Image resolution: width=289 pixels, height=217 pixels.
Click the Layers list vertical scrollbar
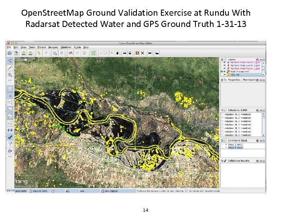click(x=264, y=69)
